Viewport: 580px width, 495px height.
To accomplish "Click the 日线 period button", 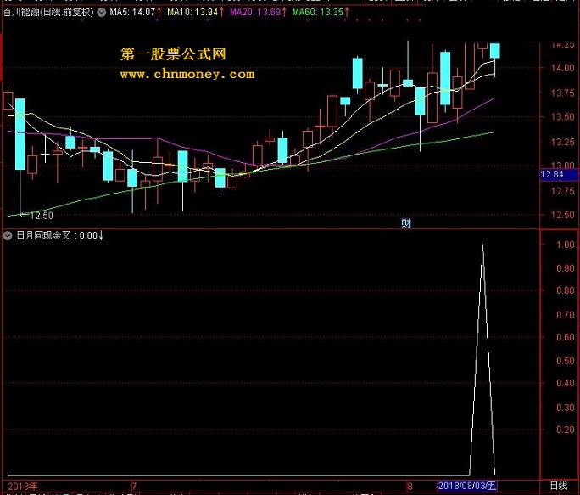I will [559, 486].
